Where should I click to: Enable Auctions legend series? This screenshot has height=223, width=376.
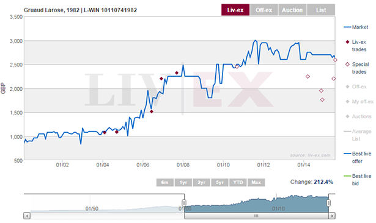click(358, 116)
